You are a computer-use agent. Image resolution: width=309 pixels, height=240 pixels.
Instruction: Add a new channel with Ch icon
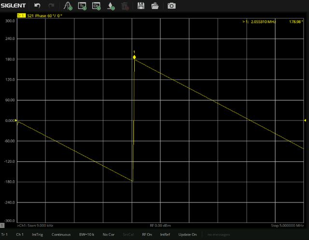pos(97,6)
